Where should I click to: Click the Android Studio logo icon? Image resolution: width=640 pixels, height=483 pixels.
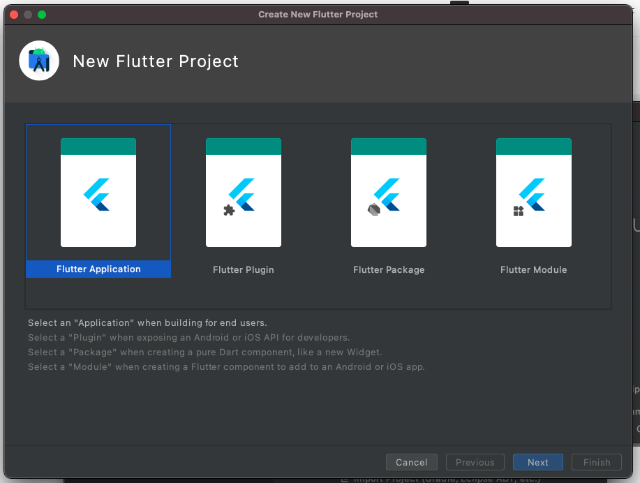coord(39,61)
